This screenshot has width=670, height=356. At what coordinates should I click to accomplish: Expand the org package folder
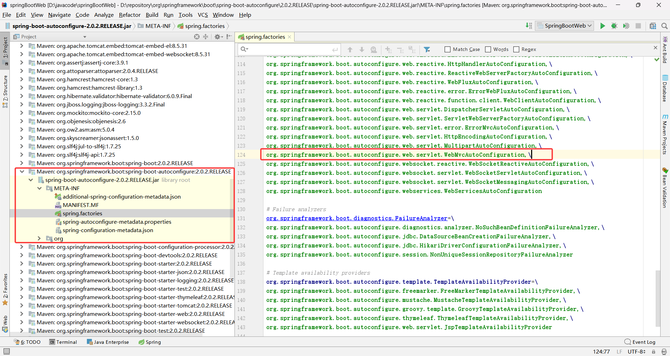tap(39, 238)
